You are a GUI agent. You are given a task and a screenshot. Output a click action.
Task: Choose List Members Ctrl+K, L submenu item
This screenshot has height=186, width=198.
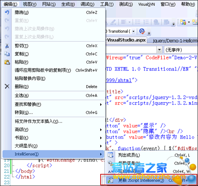point(151,155)
